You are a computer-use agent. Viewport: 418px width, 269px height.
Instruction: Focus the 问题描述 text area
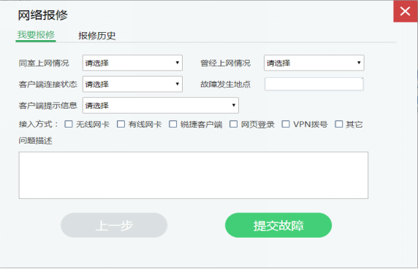(x=194, y=176)
